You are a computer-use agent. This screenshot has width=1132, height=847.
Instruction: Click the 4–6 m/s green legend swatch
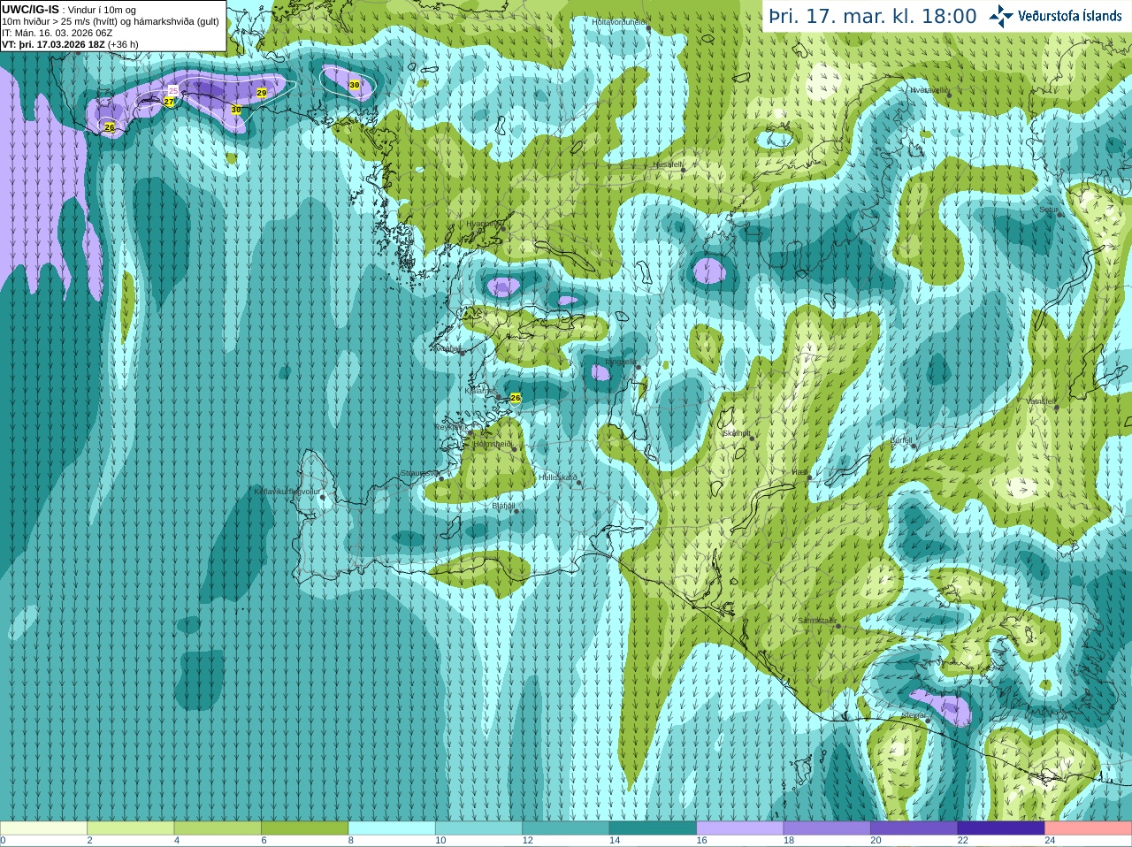[218, 829]
